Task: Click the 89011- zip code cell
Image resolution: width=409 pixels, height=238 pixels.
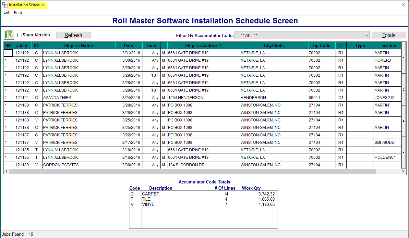Action: pyautogui.click(x=321, y=98)
